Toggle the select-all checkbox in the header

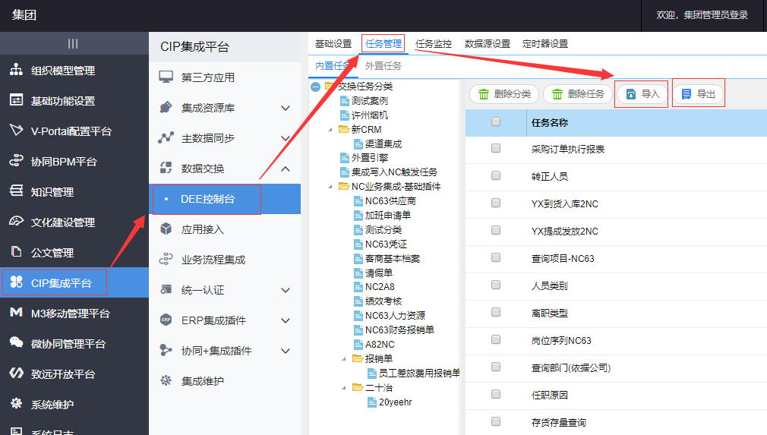coord(496,121)
